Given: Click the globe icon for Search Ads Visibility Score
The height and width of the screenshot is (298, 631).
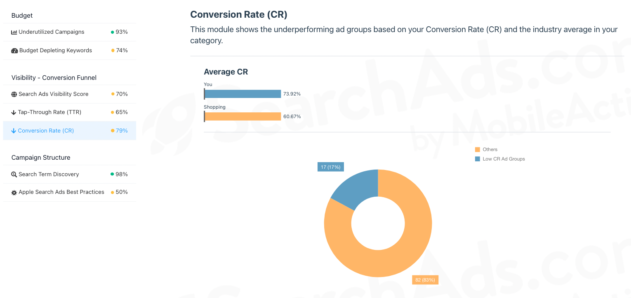Looking at the screenshot, I should (14, 94).
